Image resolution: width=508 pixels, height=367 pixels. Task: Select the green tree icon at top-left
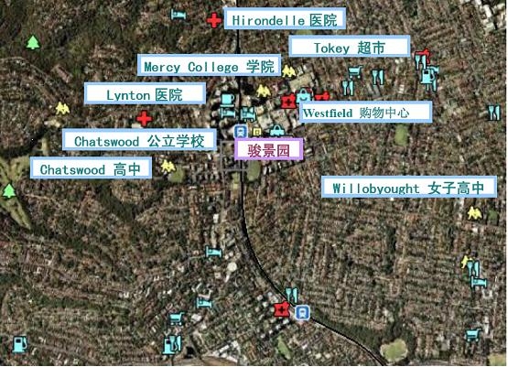tap(33, 43)
